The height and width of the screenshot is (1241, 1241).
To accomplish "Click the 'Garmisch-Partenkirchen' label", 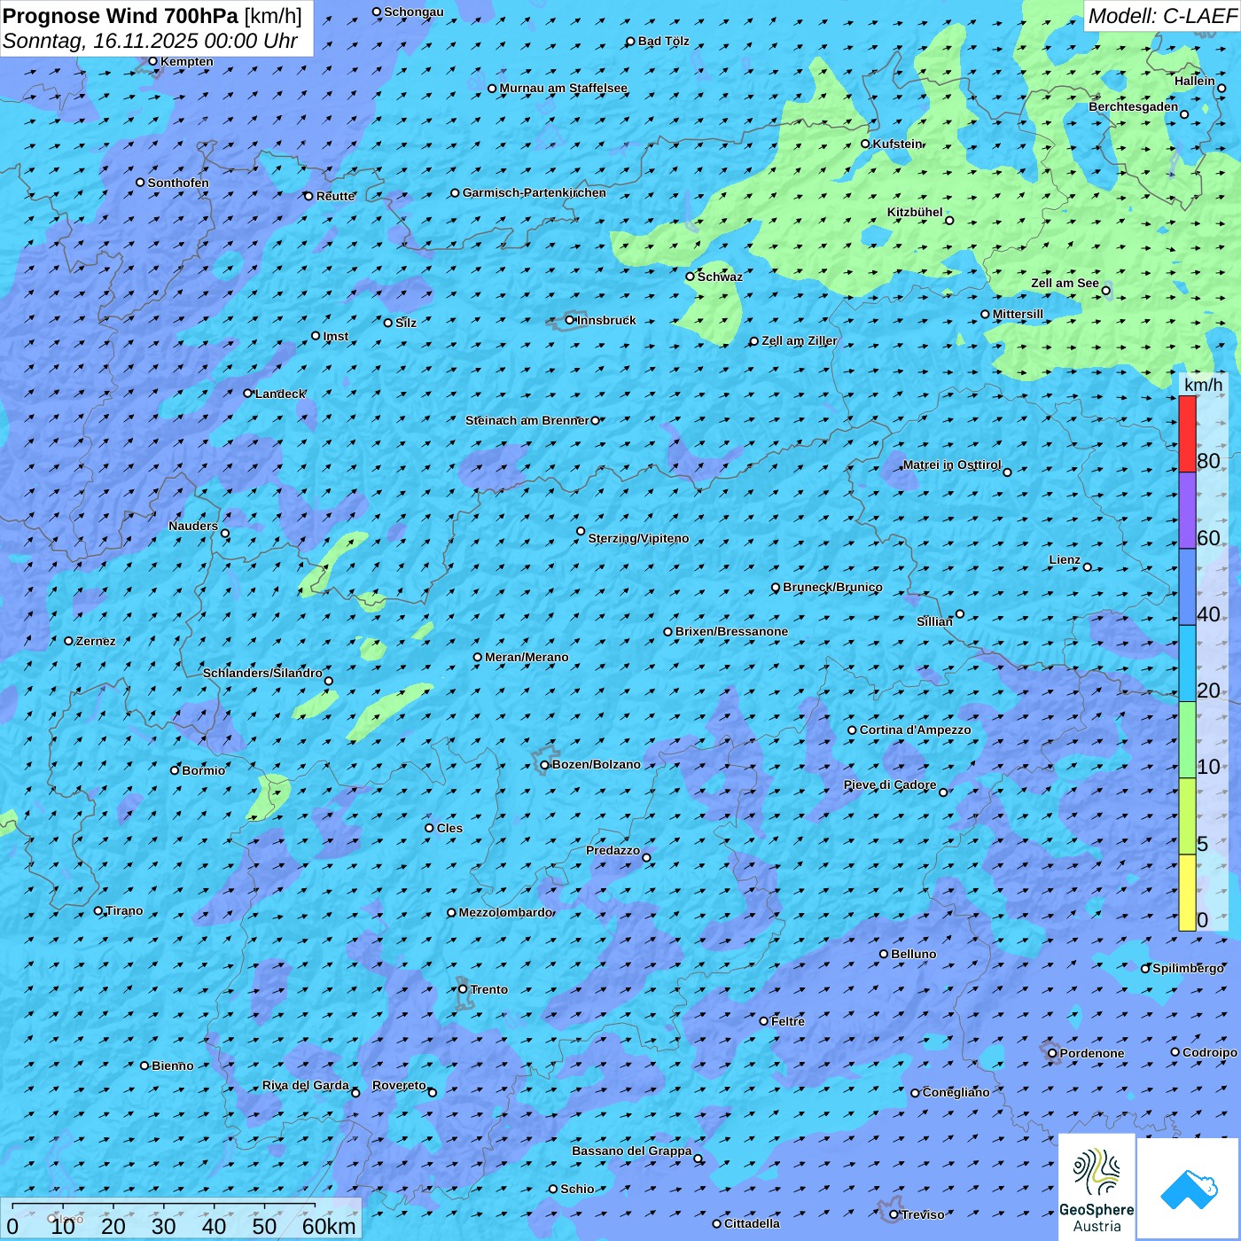I will pos(535,192).
